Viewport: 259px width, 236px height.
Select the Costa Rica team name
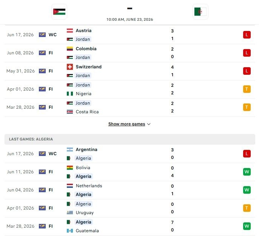click(87, 112)
